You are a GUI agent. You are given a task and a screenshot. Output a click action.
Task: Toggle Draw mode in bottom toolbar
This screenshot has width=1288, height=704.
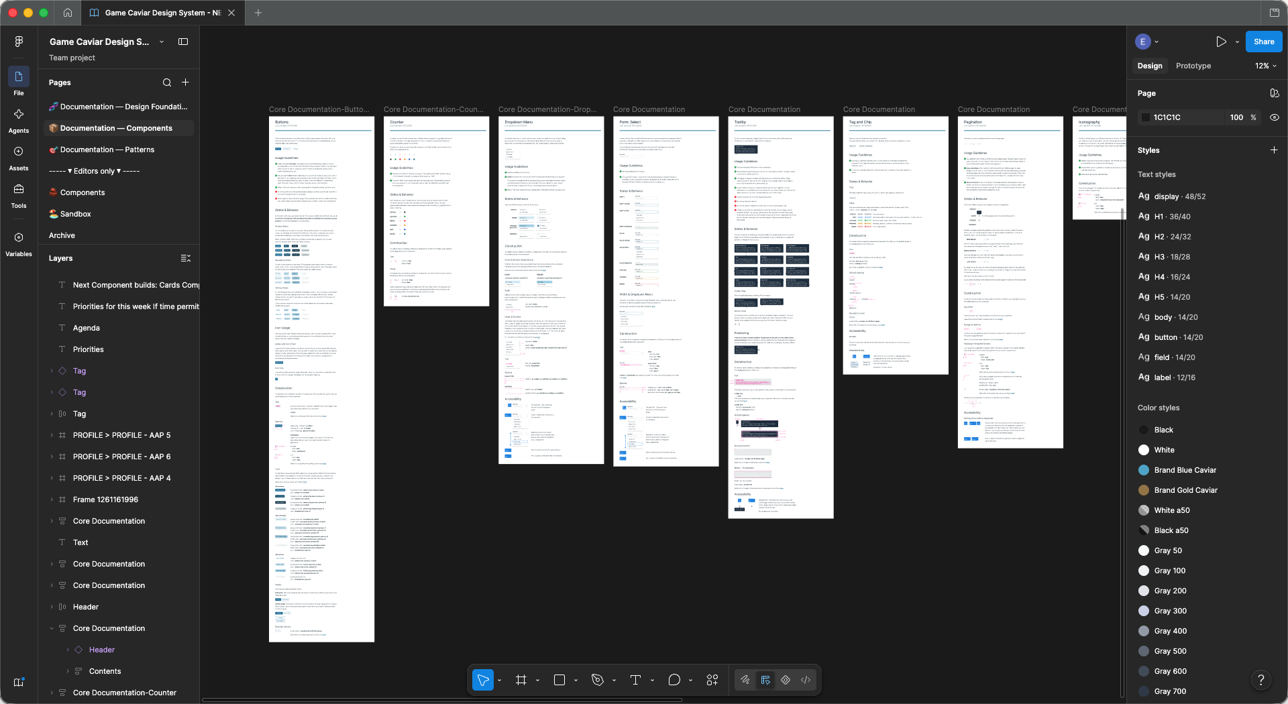click(x=745, y=680)
